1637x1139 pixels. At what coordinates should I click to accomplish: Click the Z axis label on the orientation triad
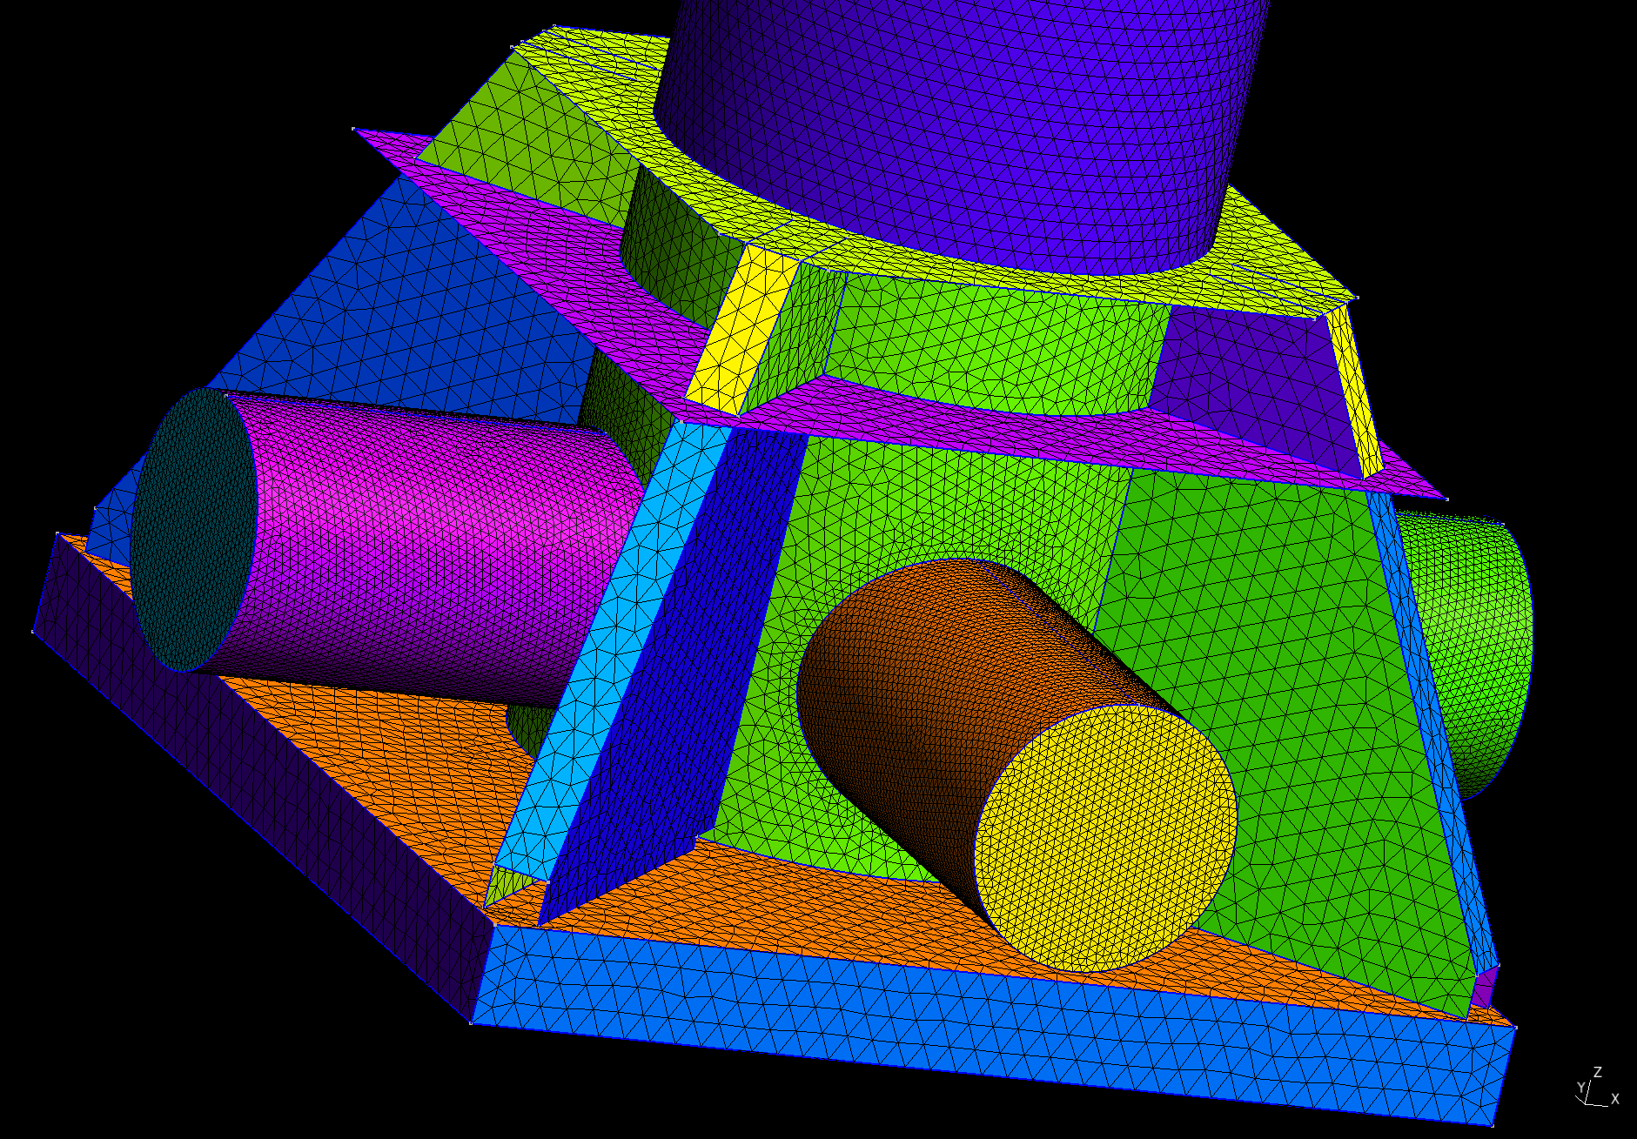coord(1597,1073)
